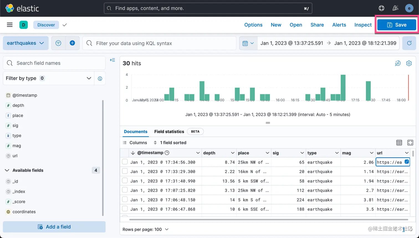Click the depth field number icon

pyautogui.click(x=8, y=105)
